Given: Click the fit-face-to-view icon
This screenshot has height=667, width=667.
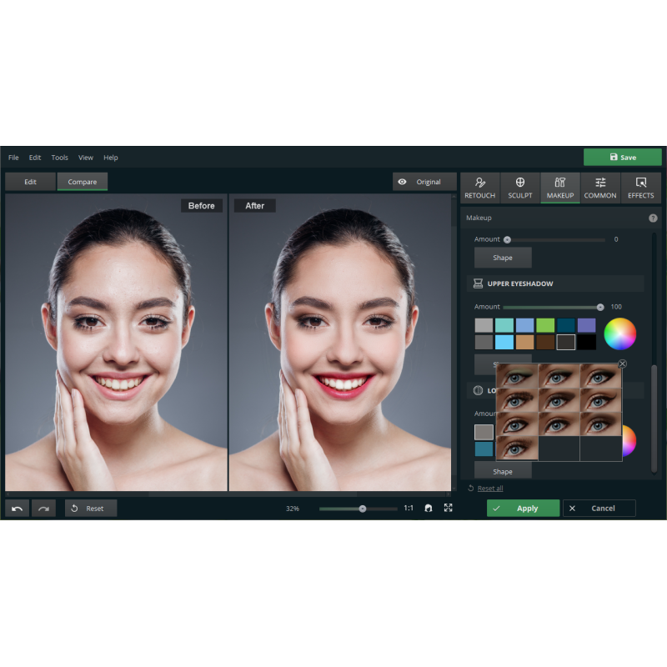Looking at the screenshot, I should [x=429, y=508].
